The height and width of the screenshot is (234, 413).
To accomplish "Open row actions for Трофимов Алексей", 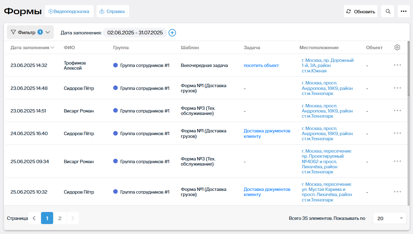I will point(397,65).
